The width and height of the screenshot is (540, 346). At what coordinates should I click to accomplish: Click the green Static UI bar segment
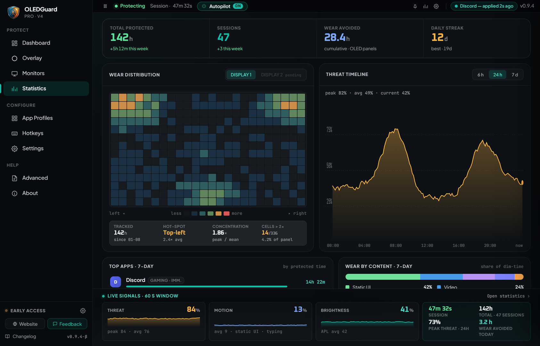point(383,277)
